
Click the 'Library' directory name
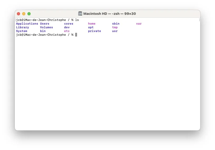point(22,27)
